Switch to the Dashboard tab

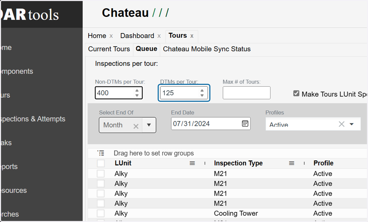coord(137,36)
